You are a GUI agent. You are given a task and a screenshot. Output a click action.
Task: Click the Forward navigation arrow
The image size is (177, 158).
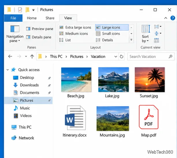(x=19, y=56)
